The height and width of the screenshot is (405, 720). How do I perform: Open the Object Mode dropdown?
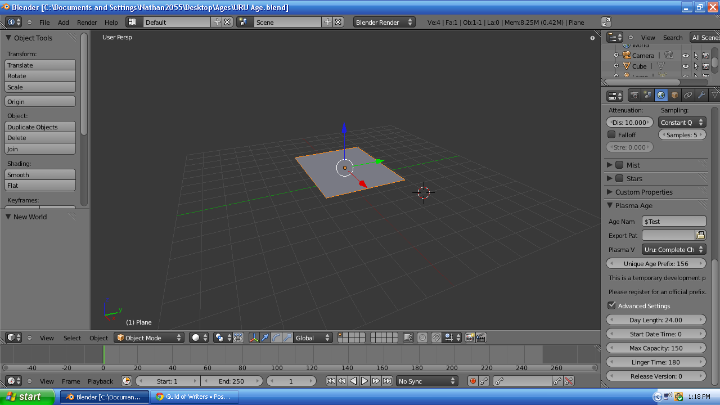pyautogui.click(x=149, y=337)
